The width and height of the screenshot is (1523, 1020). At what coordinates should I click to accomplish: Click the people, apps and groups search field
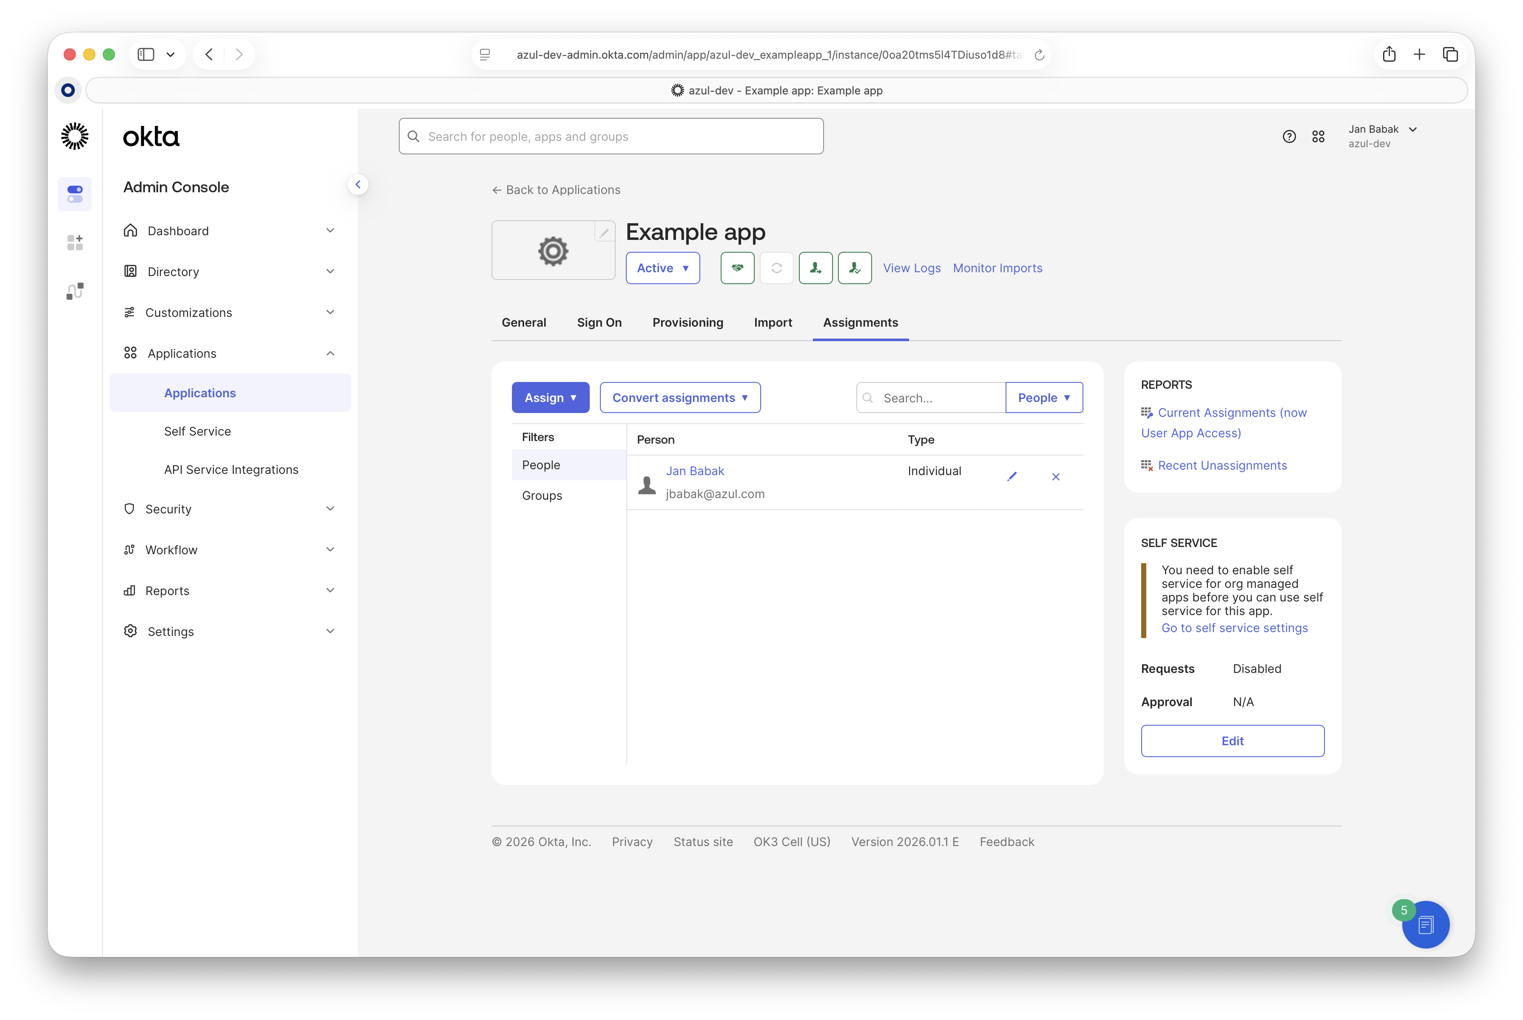click(x=611, y=137)
